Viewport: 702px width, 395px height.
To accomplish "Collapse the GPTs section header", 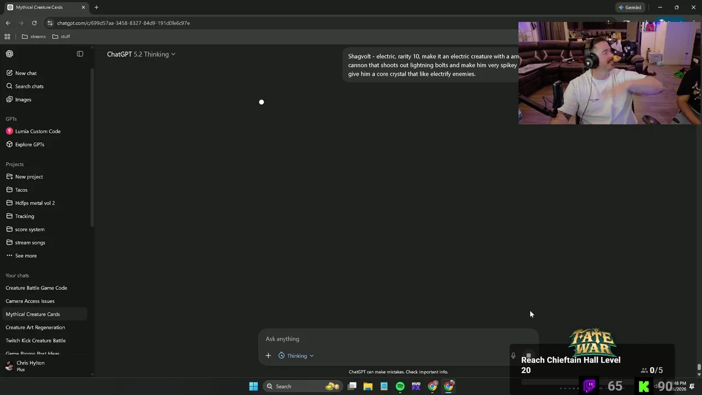I will pyautogui.click(x=12, y=119).
